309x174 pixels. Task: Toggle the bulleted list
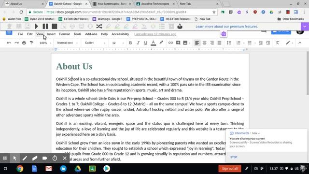click(250, 43)
